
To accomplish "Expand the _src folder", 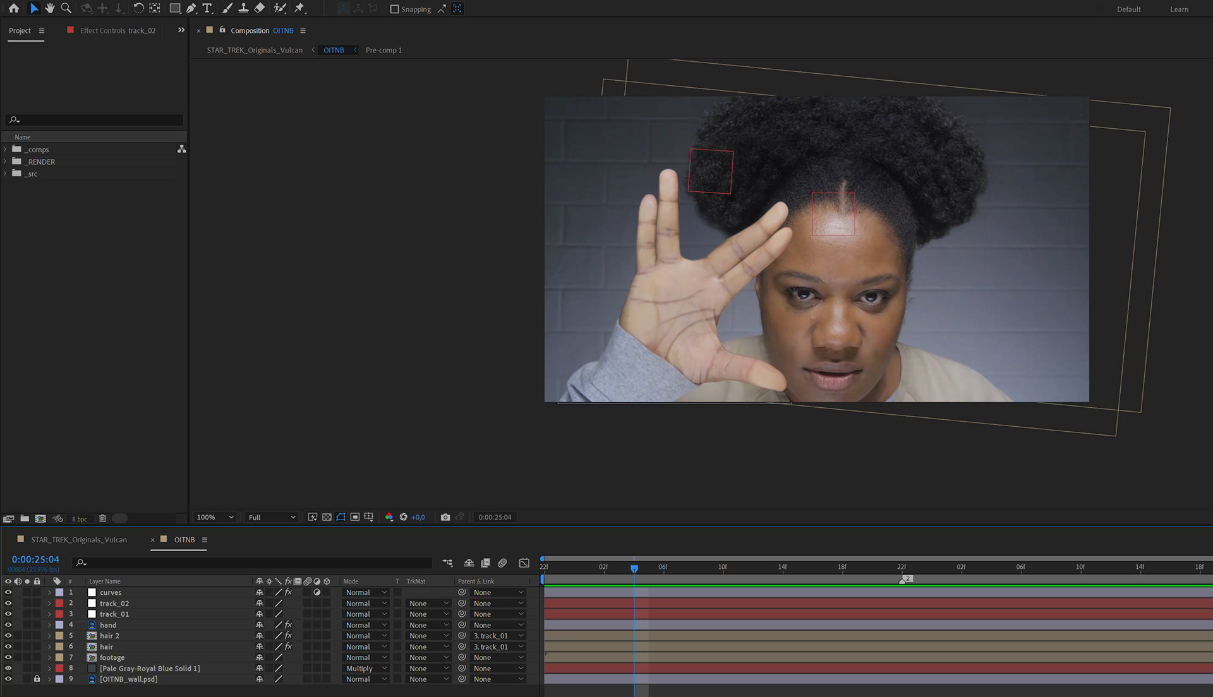I will click(x=5, y=174).
